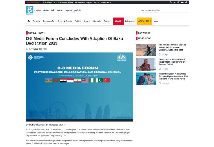Open the X (Twitter) social icon
The height and width of the screenshot is (147, 214).
coord(174,2)
